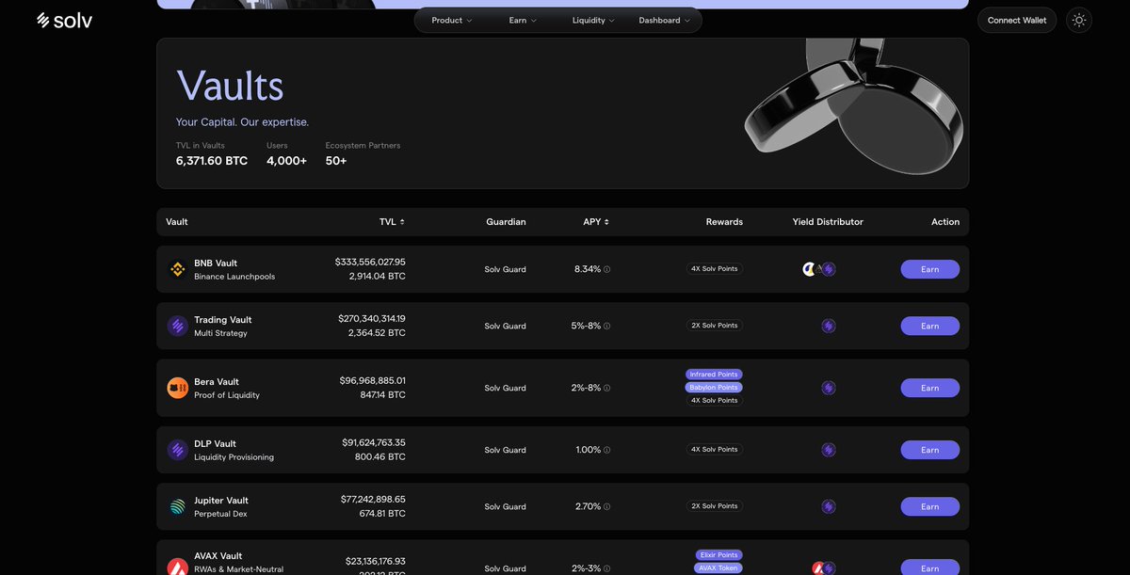1130x575 pixels.
Task: Click the Elixir Points reward tag
Action: (718, 555)
